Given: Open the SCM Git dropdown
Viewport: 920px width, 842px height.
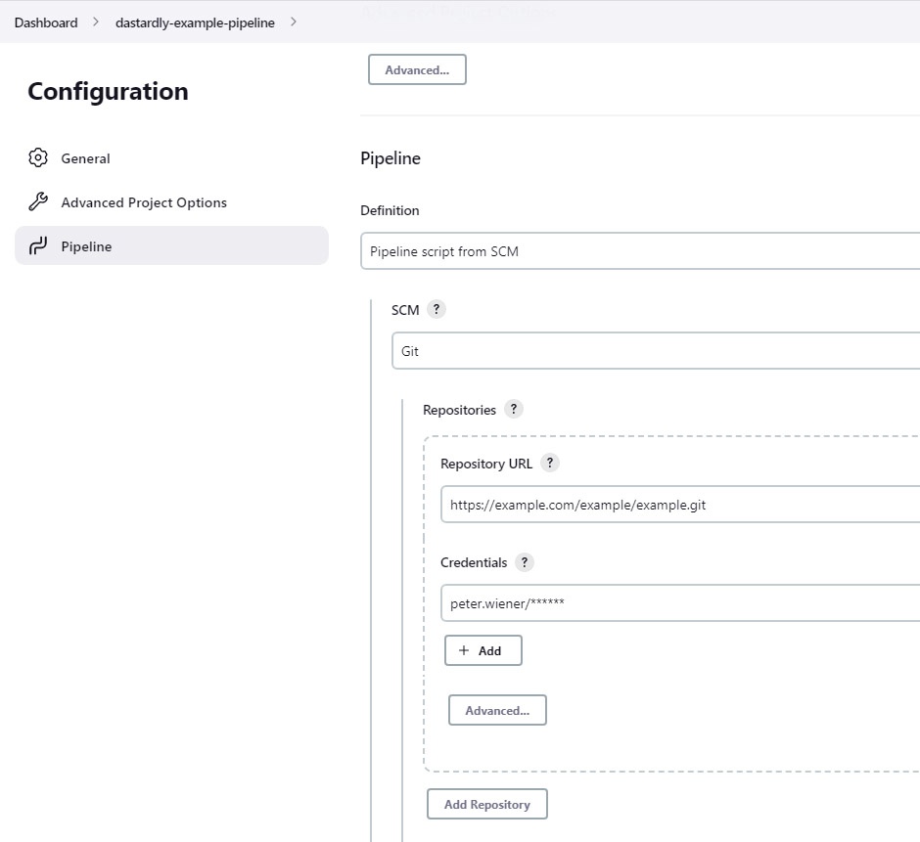Looking at the screenshot, I should tap(656, 351).
